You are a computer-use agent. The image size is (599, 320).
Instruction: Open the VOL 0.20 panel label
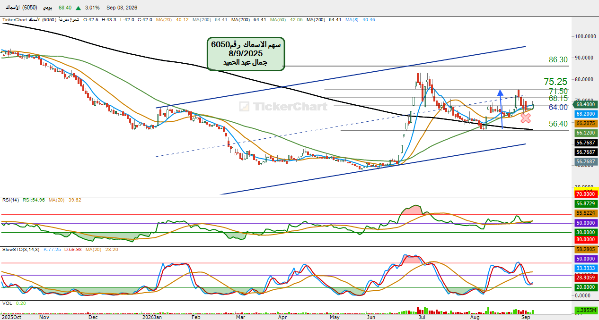(14, 303)
